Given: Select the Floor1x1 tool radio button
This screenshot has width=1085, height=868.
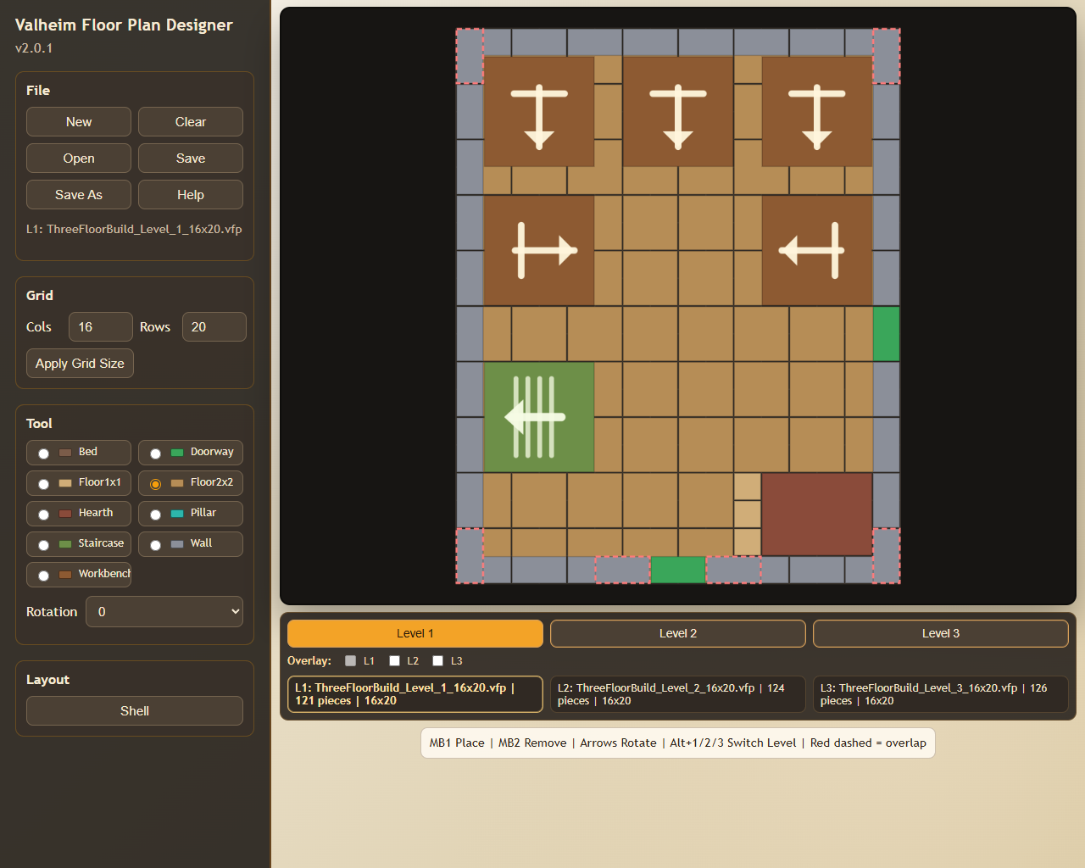Looking at the screenshot, I should pyautogui.click(x=43, y=484).
